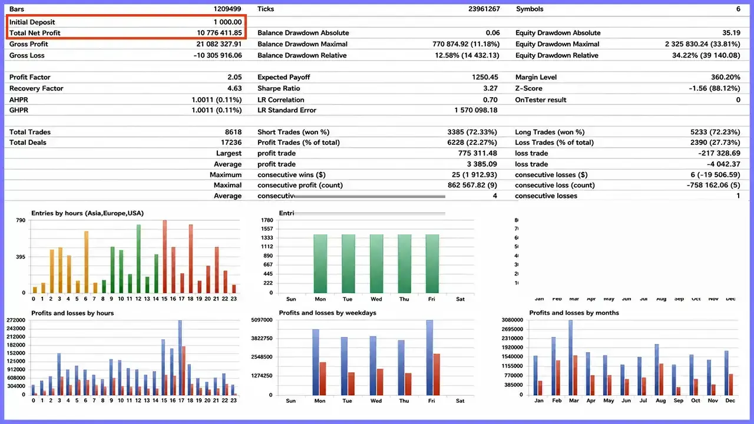Select the Profits and losses by hours title
The height and width of the screenshot is (424, 754).
[72, 313]
